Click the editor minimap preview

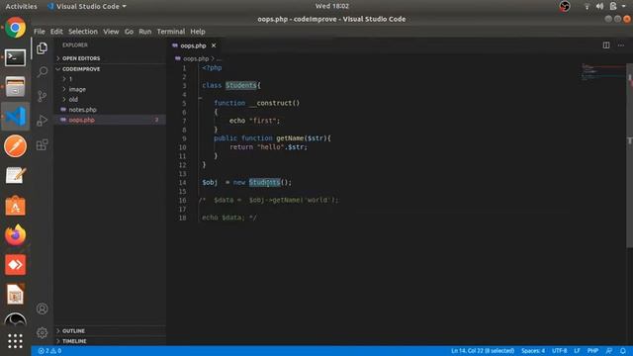(603, 72)
